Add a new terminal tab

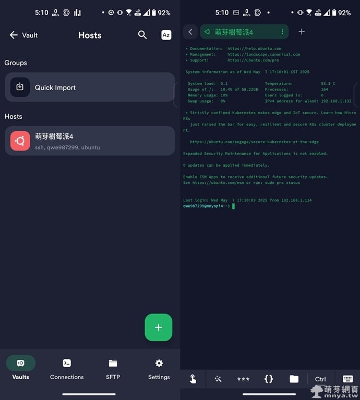coord(302,32)
